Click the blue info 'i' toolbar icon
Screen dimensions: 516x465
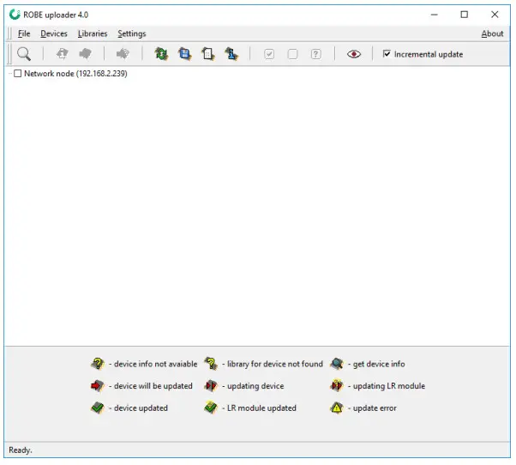click(x=231, y=54)
